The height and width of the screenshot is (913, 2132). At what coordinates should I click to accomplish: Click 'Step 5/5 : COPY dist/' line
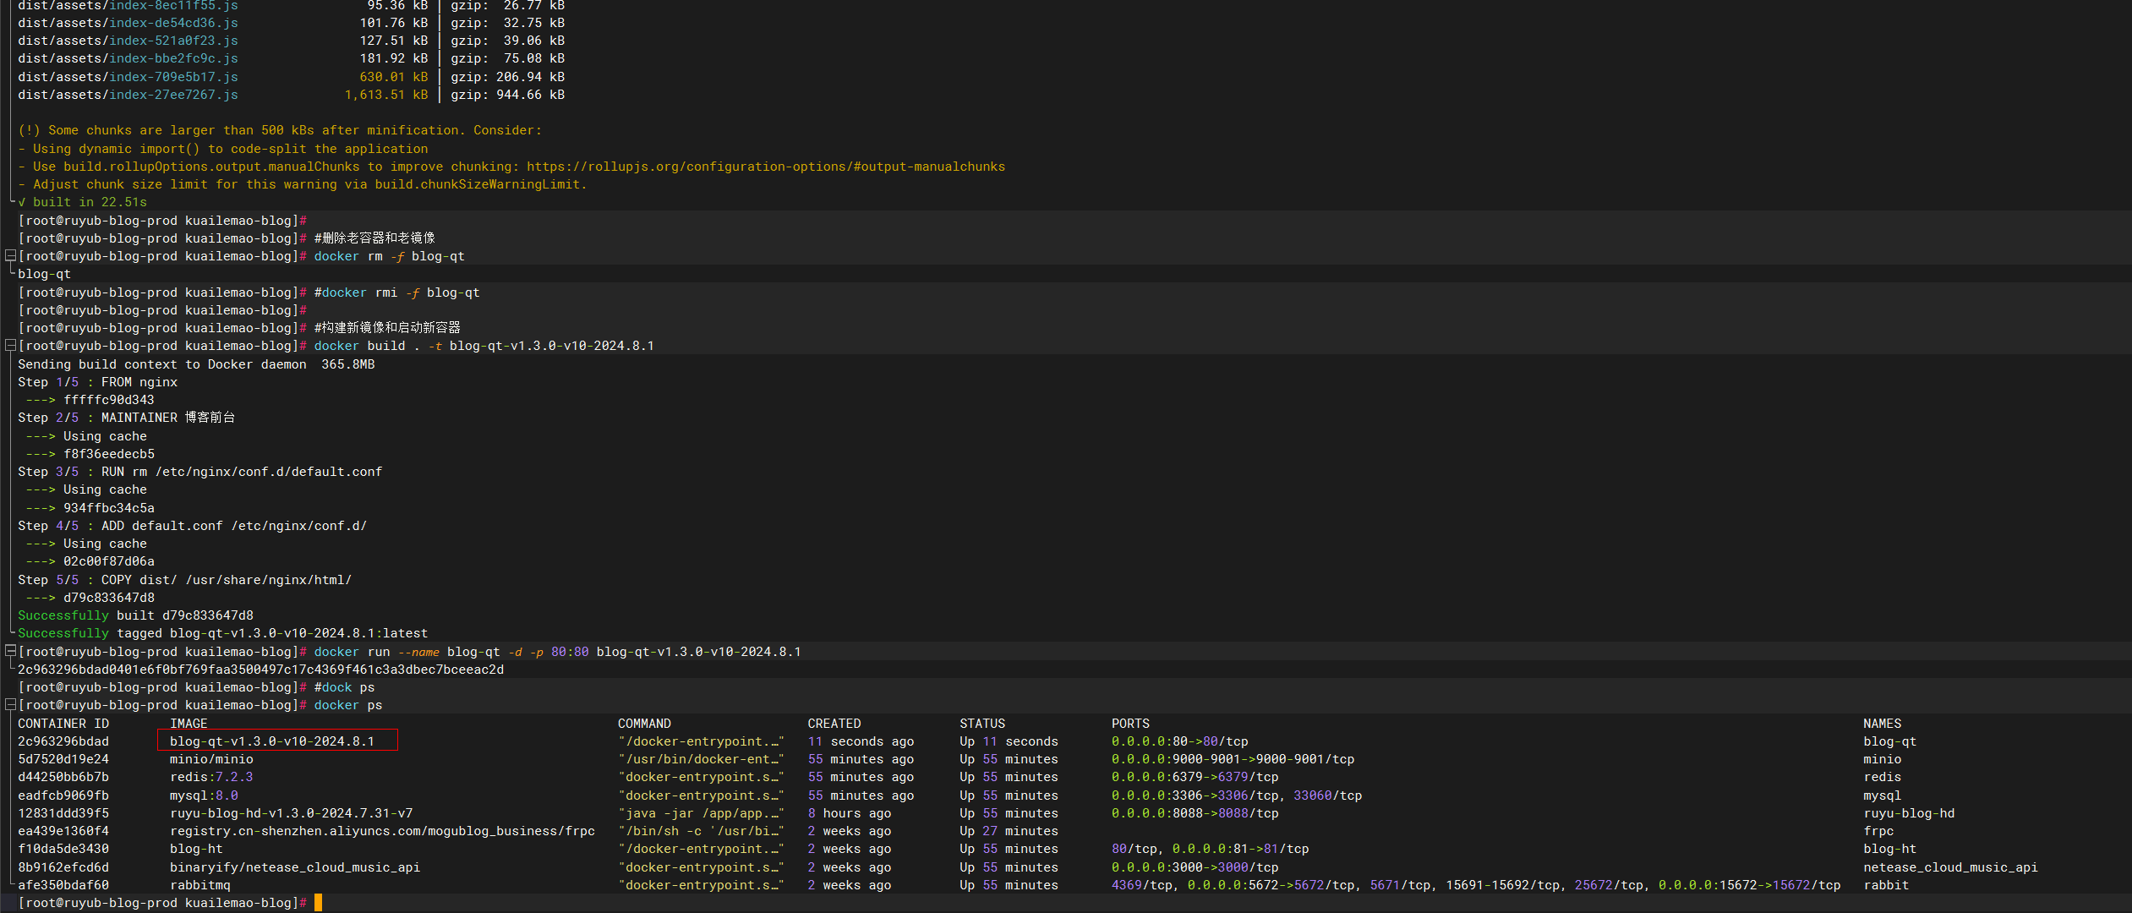click(x=184, y=580)
